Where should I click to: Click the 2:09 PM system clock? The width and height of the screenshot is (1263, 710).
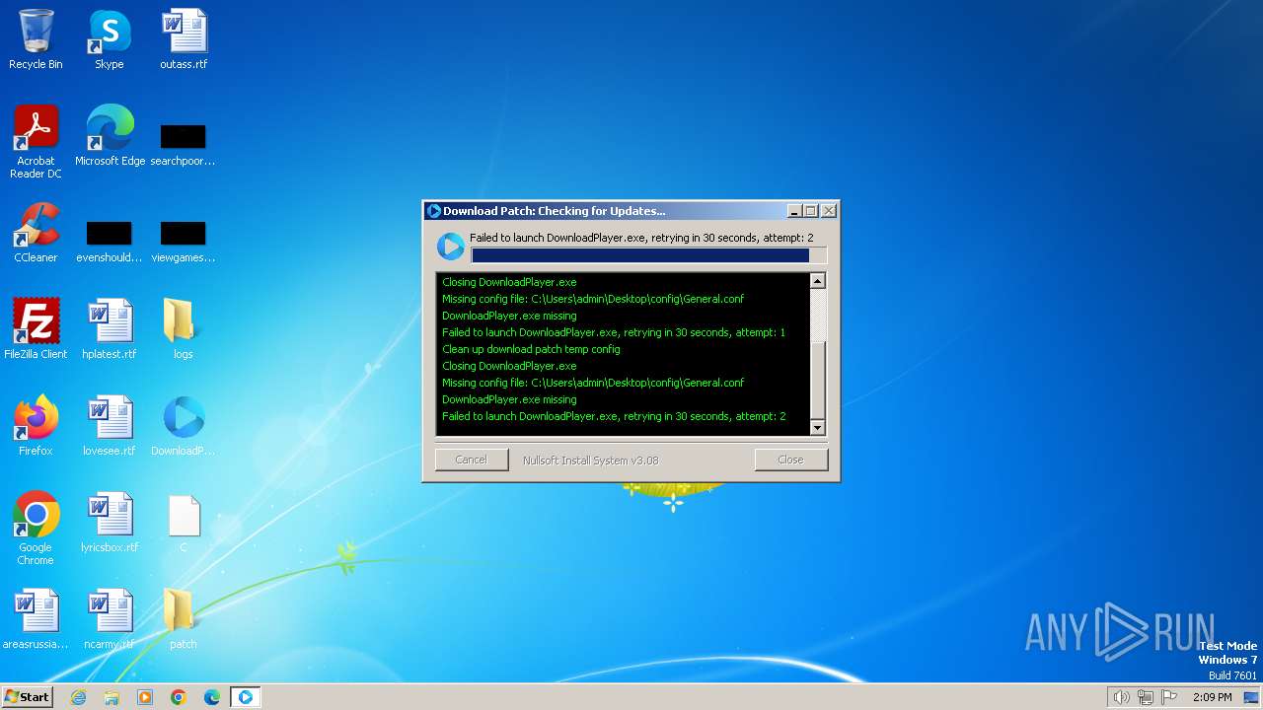[x=1213, y=697]
